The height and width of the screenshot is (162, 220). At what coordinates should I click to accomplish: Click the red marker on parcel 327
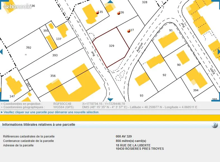[129, 31]
